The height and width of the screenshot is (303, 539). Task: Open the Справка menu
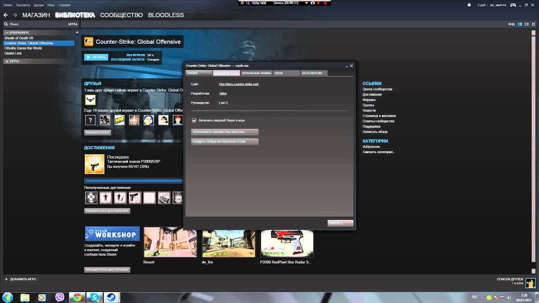(64, 5)
